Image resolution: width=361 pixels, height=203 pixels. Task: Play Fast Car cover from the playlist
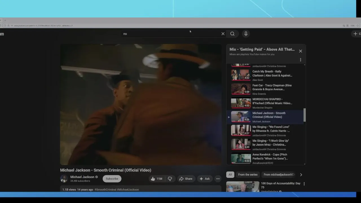[266, 89]
